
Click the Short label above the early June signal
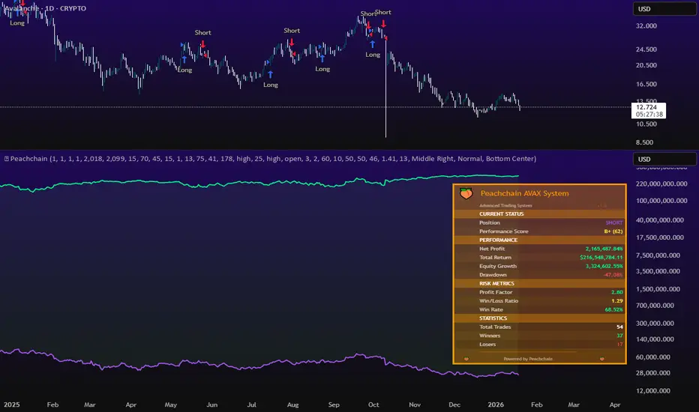[202, 32]
